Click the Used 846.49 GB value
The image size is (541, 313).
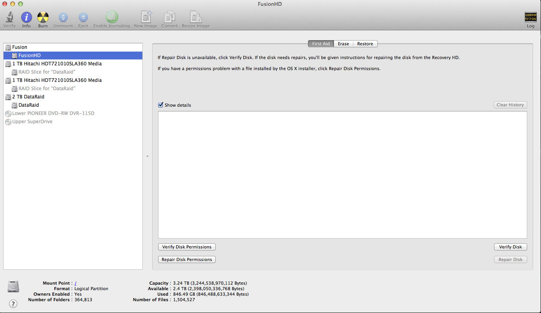point(211,294)
